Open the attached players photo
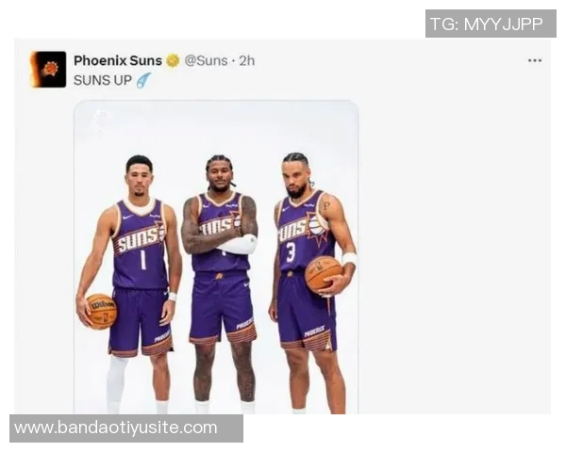 click(216, 257)
